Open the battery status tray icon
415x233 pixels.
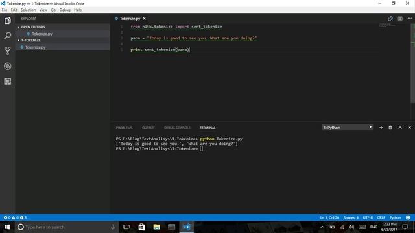point(332,227)
